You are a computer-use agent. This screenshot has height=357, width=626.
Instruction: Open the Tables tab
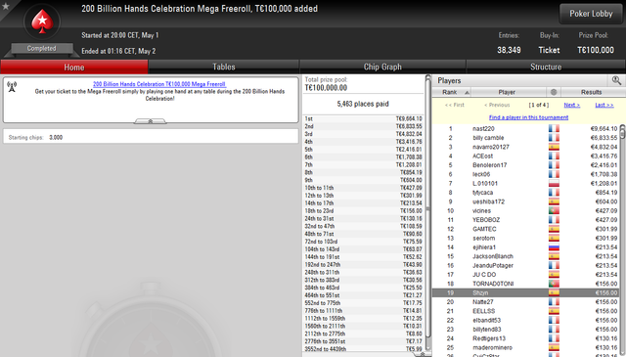224,67
